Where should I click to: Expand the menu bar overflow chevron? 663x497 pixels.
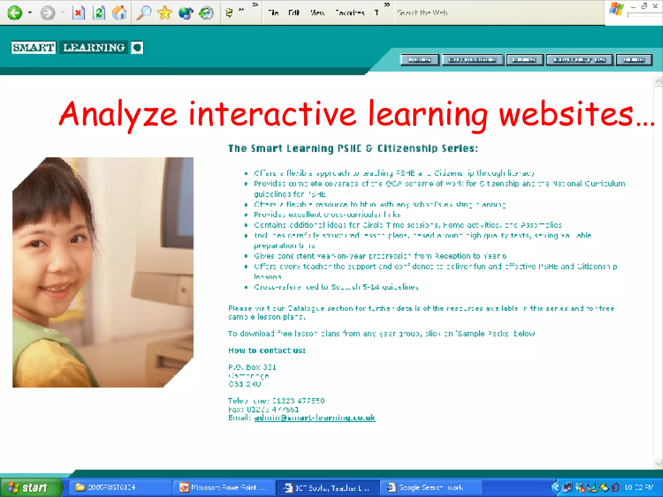pos(387,5)
